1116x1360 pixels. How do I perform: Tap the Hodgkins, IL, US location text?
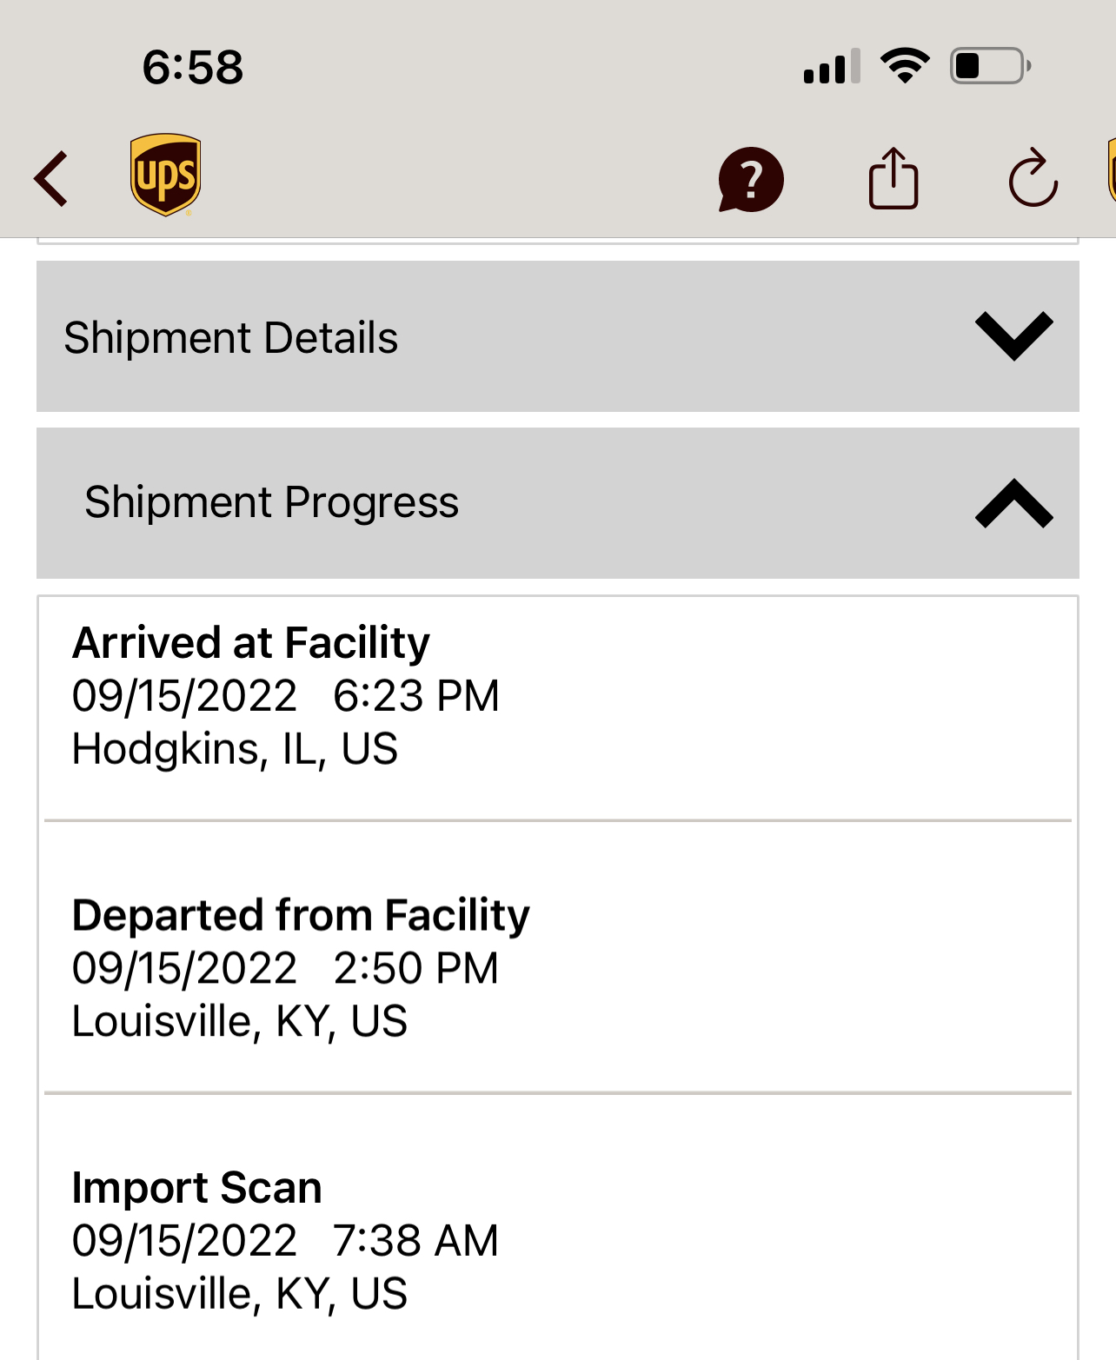[x=235, y=749]
